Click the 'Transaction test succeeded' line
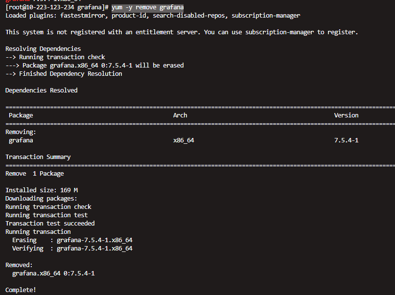Screen dimensions: 395x295 click(x=50, y=223)
